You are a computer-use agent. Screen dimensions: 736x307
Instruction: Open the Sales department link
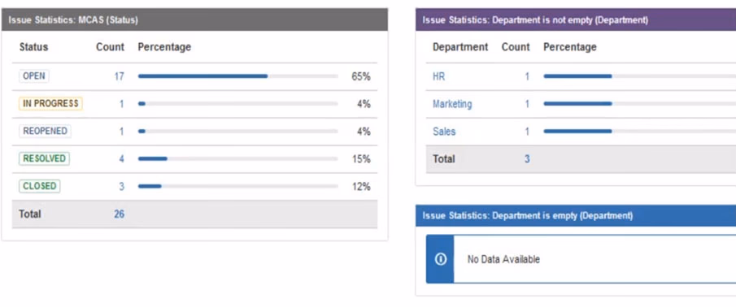coord(444,132)
